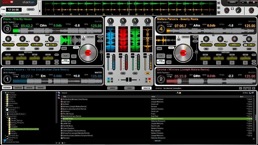Spin deck 4 jog wheel platter
Image resolution: width=258 pixels, height=145 pixels.
pos(183,53)
